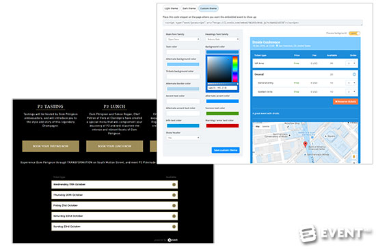Image resolution: width=376 pixels, height=249 pixels.
Task: Open the Main font family dropdown
Action: [183, 40]
